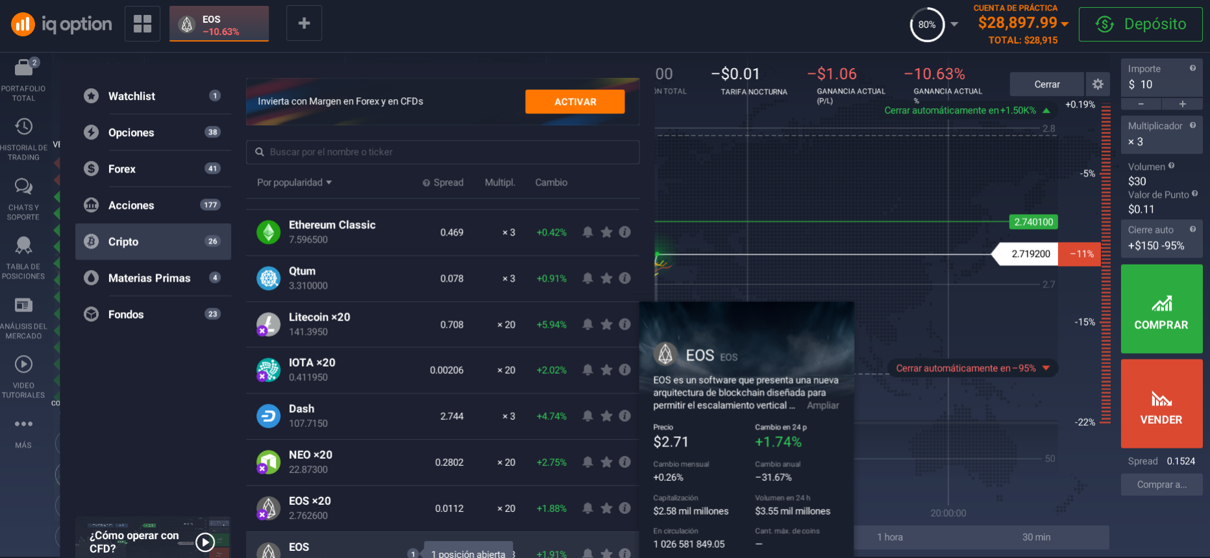Image resolution: width=1210 pixels, height=558 pixels.
Task: Click the ACTIVAR margin button
Action: pos(575,102)
